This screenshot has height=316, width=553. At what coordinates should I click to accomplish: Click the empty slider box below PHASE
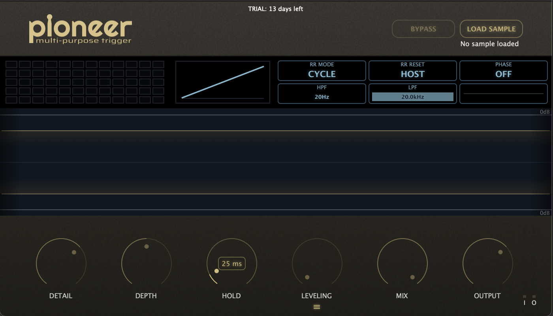pos(503,94)
